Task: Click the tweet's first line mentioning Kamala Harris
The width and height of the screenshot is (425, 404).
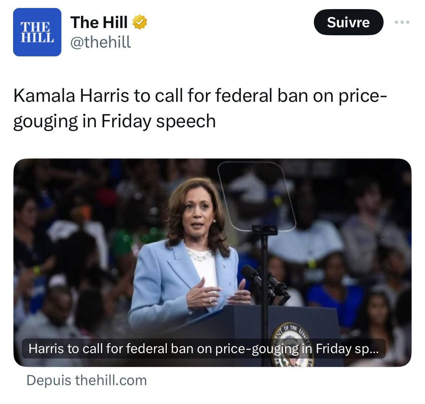Action: tap(200, 96)
